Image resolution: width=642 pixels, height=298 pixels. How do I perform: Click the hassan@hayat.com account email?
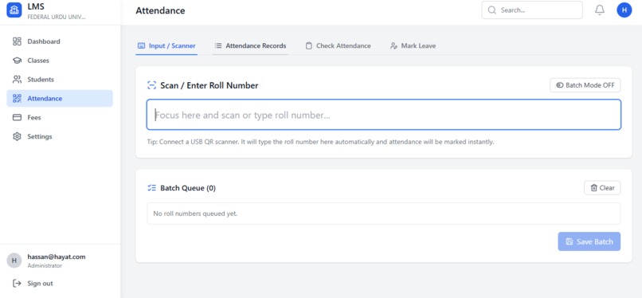click(57, 257)
